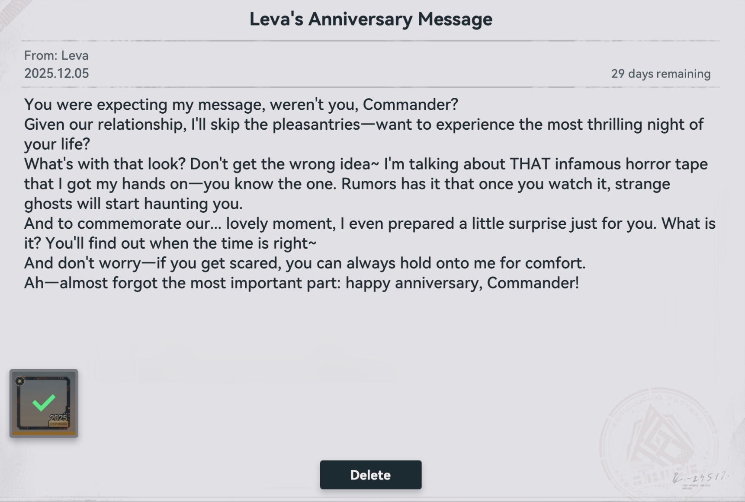Viewport: 745px width, 502px height.
Task: Open the 2025 anniversary reward item
Action: click(x=44, y=403)
